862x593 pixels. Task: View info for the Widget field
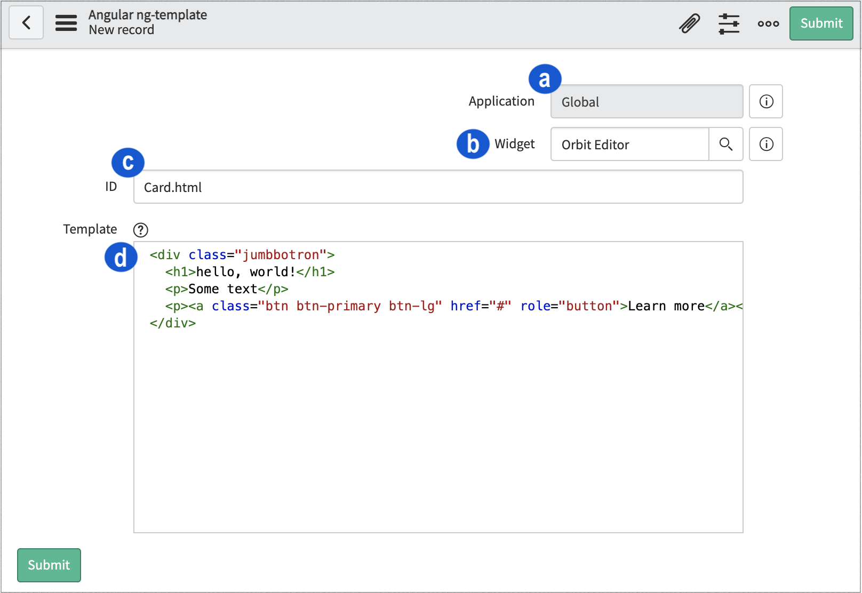766,144
